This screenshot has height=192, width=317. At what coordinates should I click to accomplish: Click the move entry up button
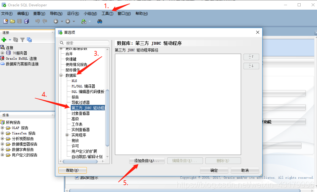click(251, 57)
